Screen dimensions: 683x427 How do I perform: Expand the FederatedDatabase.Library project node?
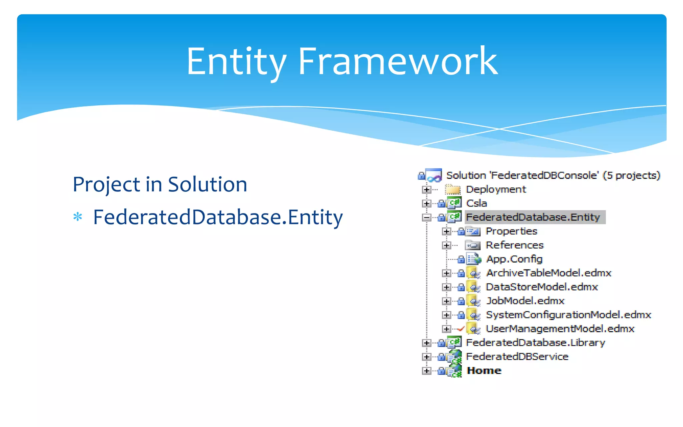click(x=427, y=343)
